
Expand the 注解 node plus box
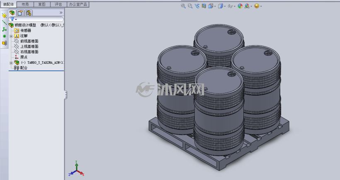click(11, 36)
